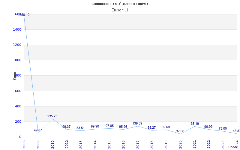Click the 139.59 peak label
The width and height of the screenshot is (240, 150).
[137, 123]
